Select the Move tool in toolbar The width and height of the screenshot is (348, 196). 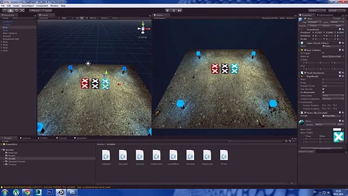10,10
